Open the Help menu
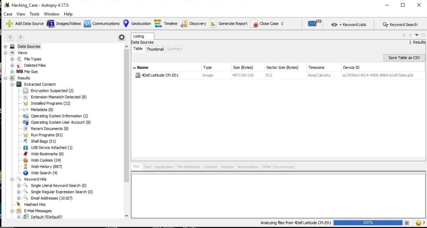The image size is (427, 228). pyautogui.click(x=68, y=14)
